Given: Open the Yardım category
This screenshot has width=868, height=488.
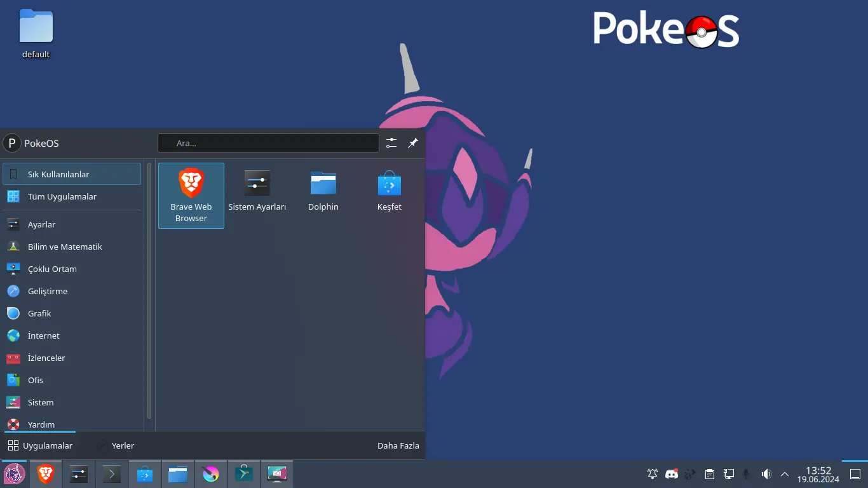Looking at the screenshot, I should pyautogui.click(x=72, y=423).
